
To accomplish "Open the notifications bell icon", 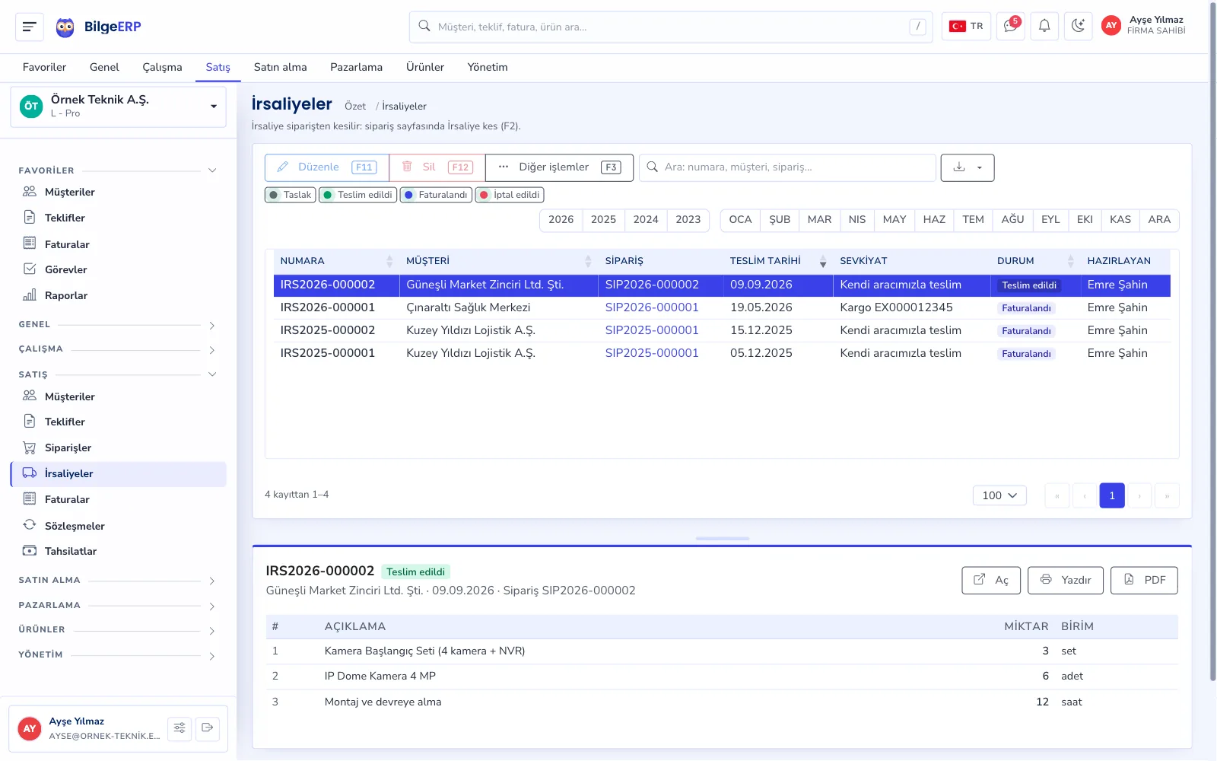I will pos(1044,27).
